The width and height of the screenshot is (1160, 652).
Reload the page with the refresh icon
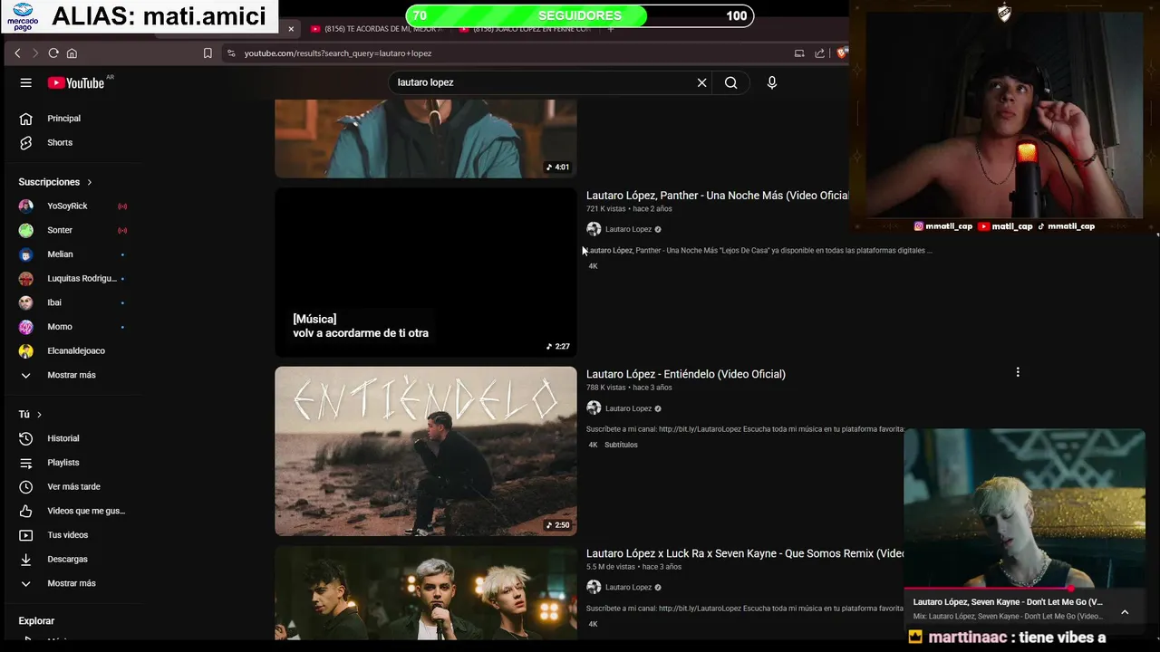53,53
